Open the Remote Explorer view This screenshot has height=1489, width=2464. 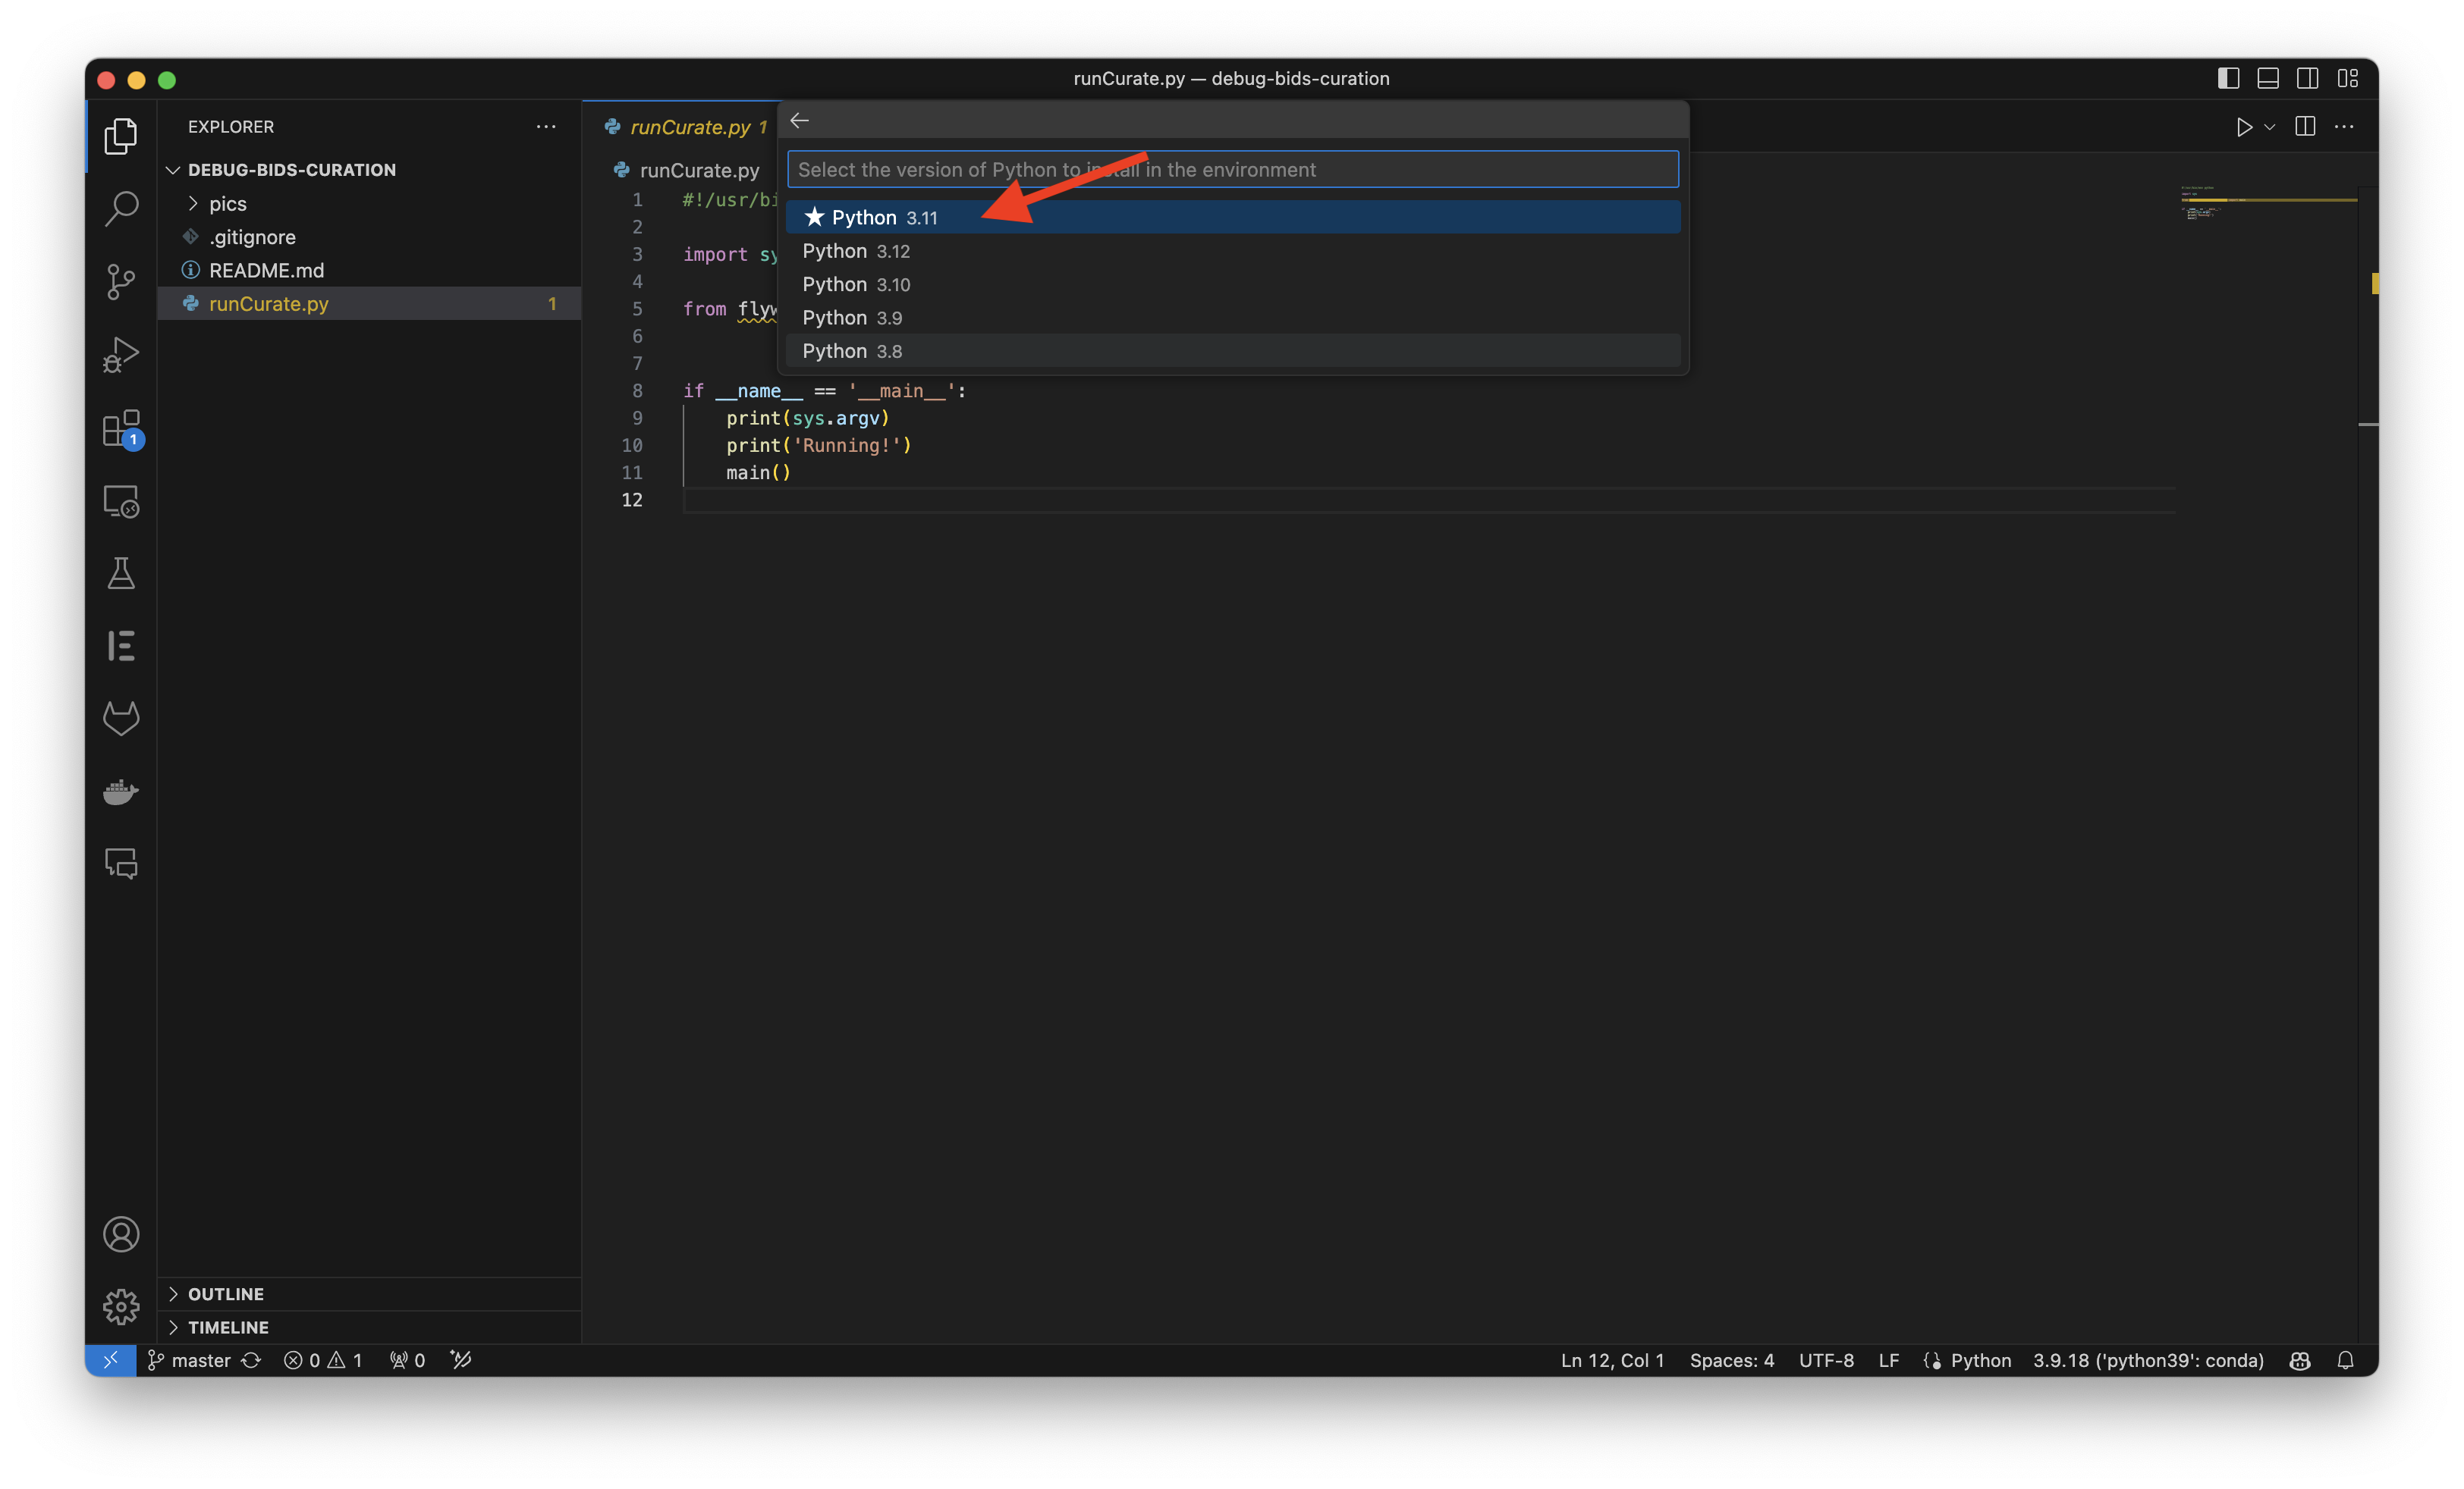coord(121,500)
